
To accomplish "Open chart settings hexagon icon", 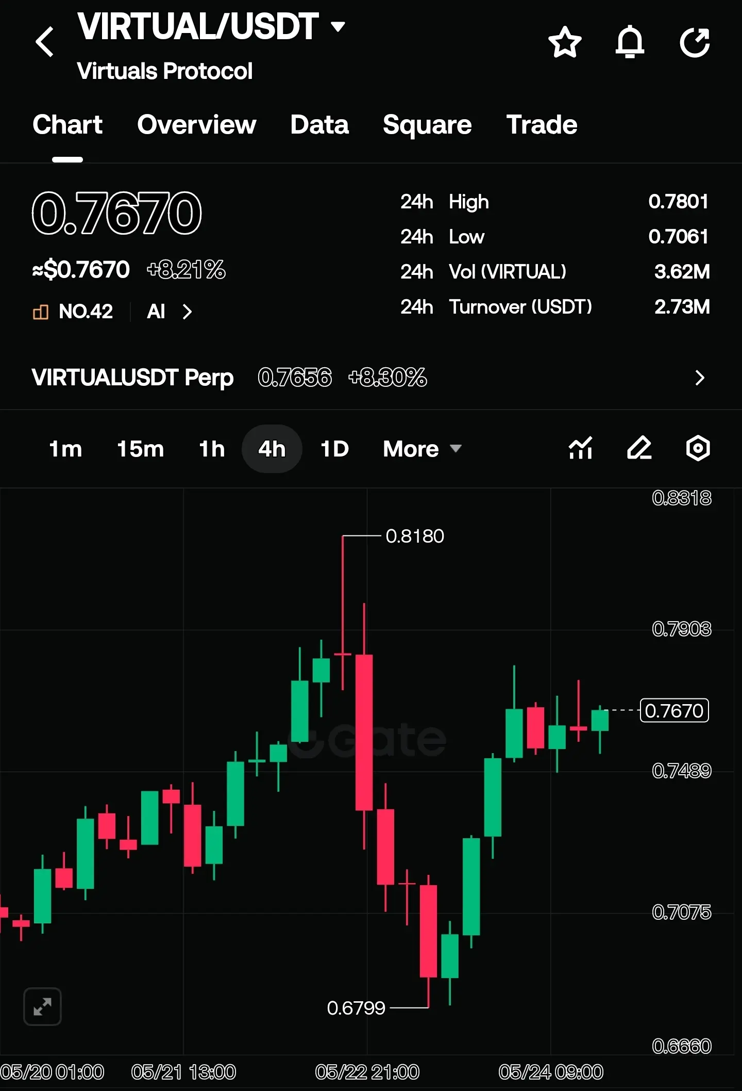I will click(x=698, y=448).
